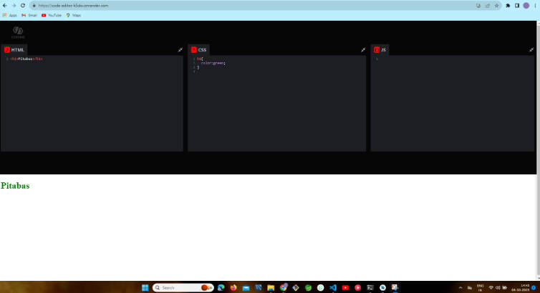Expand the system tray hidden icons chevron
This screenshot has width=540, height=293.
(461, 287)
